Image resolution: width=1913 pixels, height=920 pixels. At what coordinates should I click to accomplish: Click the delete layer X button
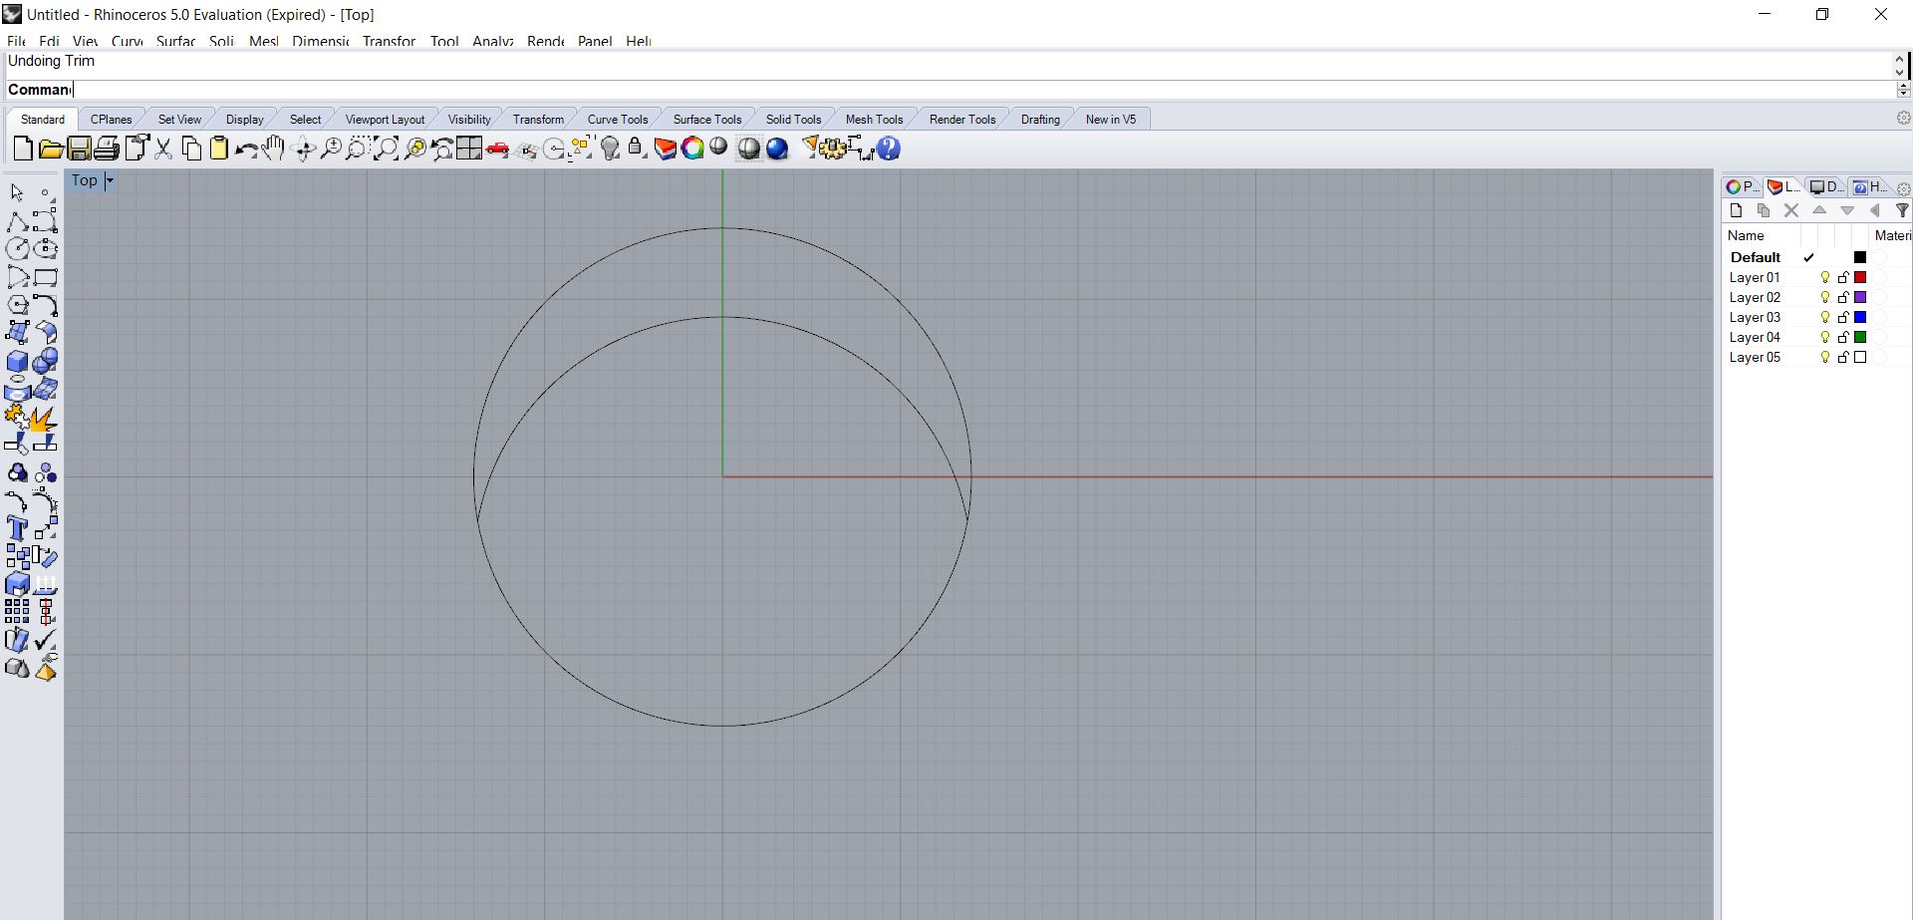pos(1791,210)
